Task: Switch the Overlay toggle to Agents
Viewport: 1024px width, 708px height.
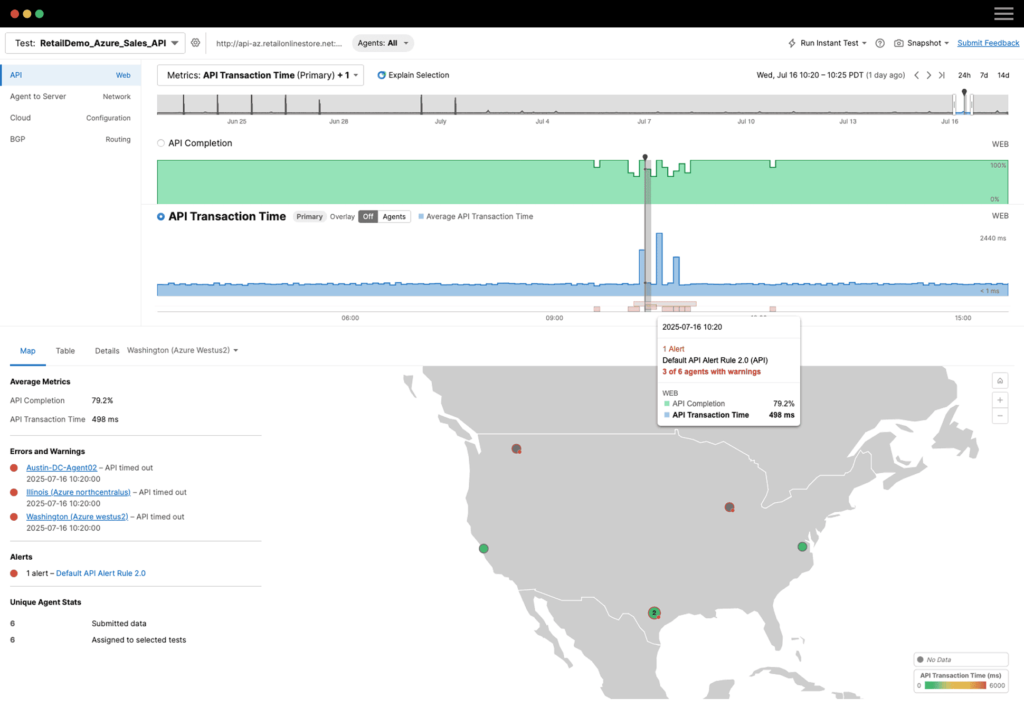Action: (x=394, y=216)
